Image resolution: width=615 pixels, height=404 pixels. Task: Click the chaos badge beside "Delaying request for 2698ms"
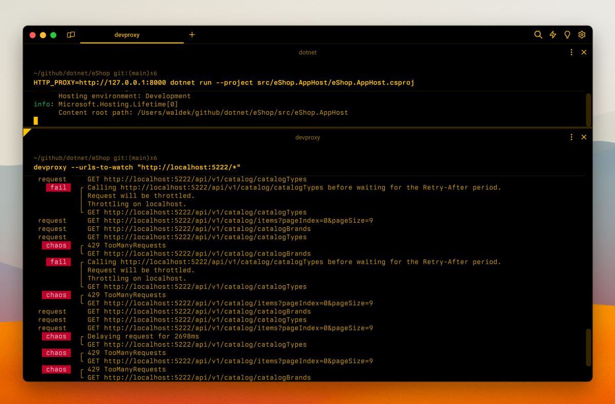click(x=56, y=336)
